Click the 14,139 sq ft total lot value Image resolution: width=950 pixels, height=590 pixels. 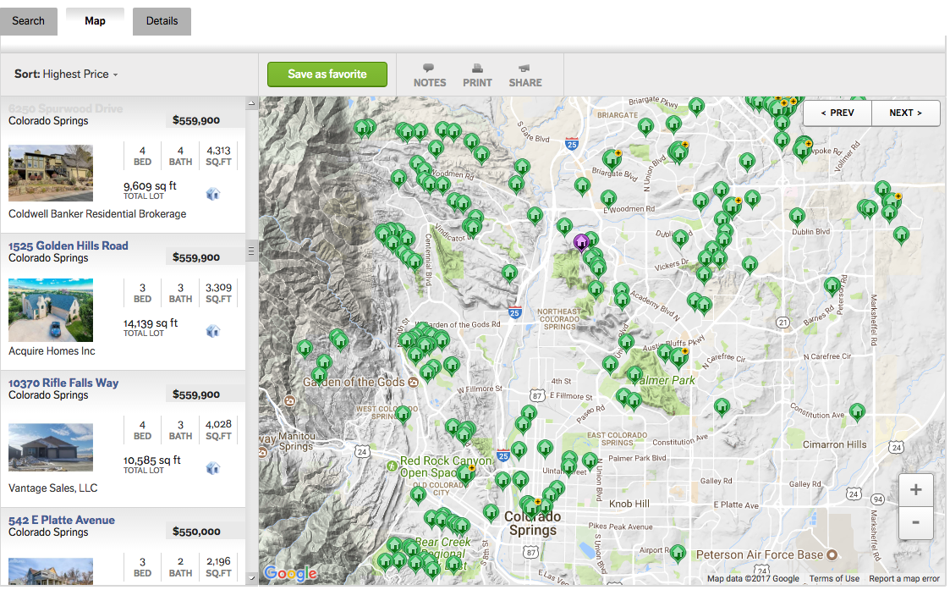[x=151, y=323]
